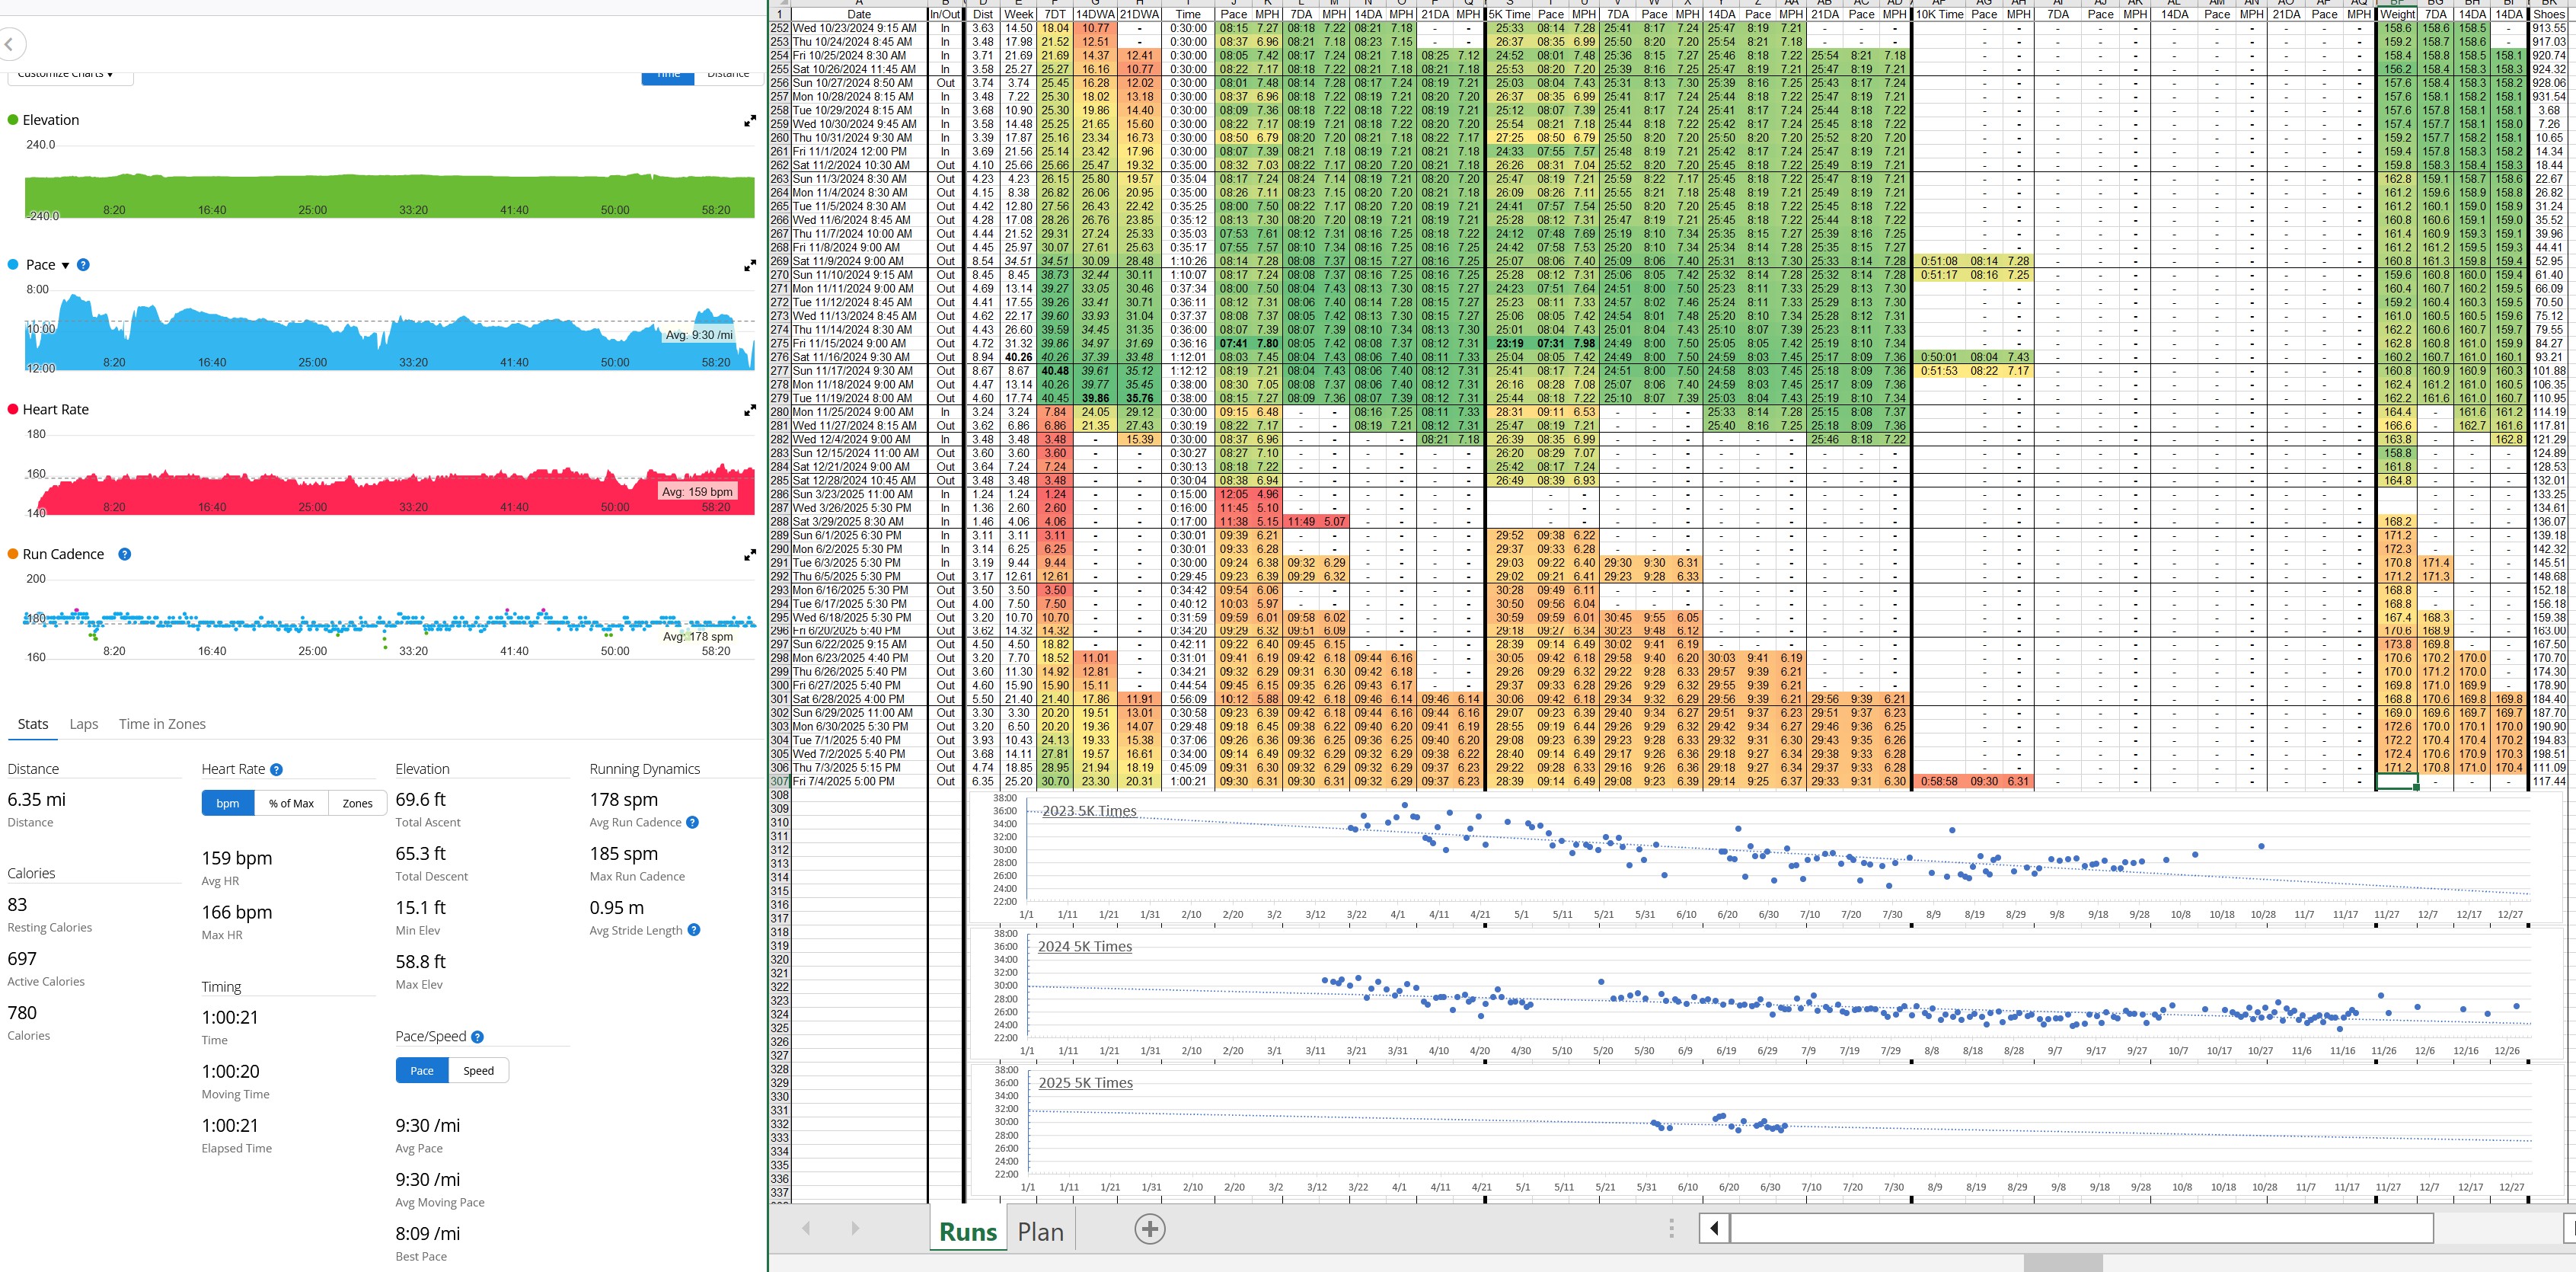
Task: Click the '2024 5K Times' chart title
Action: pos(1085,946)
